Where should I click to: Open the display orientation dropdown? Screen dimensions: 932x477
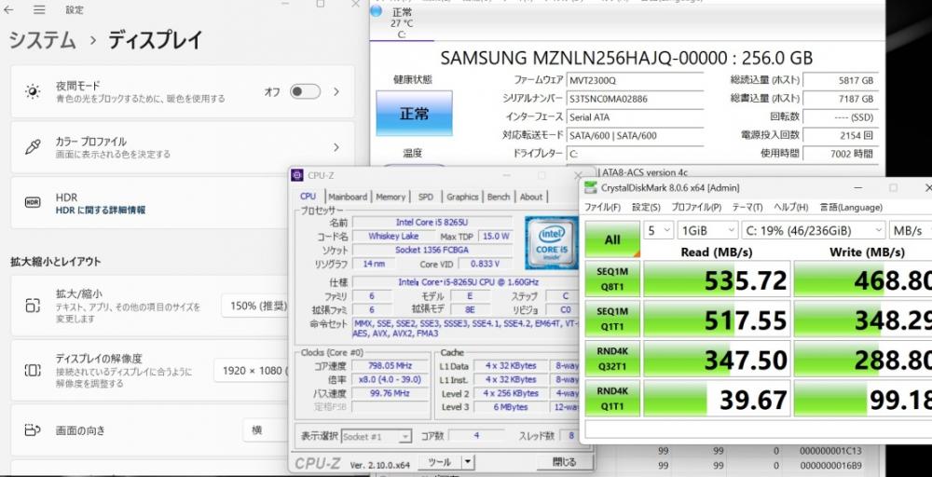click(x=266, y=430)
